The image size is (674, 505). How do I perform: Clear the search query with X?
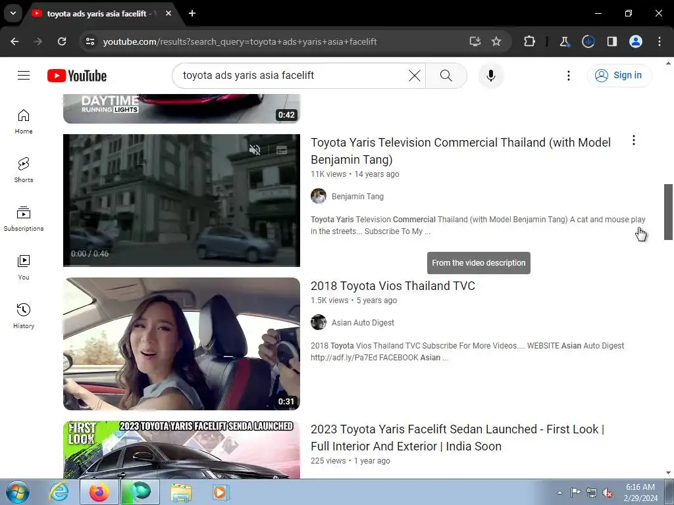(415, 76)
